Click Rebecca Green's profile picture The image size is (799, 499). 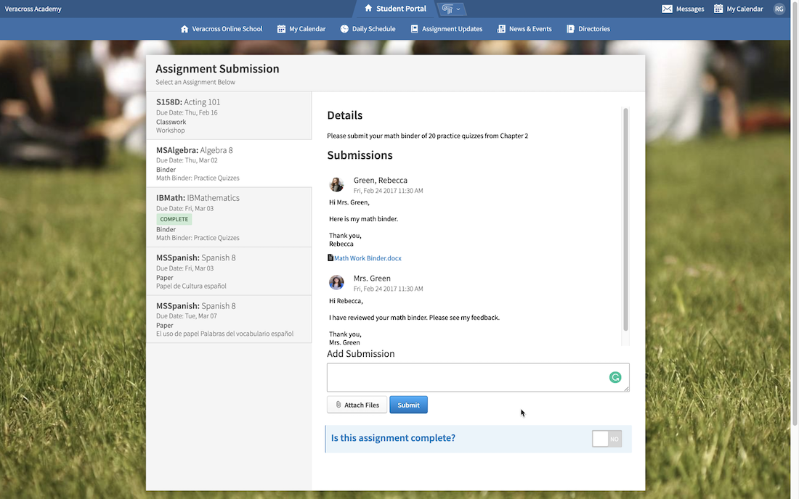click(x=336, y=184)
